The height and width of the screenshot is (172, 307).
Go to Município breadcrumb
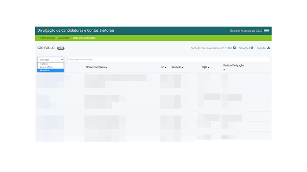pyautogui.click(x=64, y=38)
